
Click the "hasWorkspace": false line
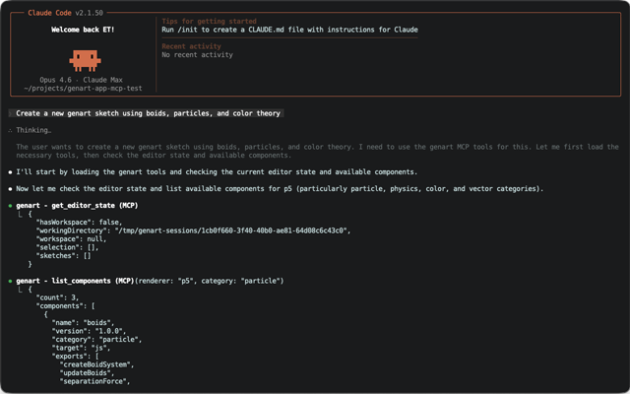(79, 223)
